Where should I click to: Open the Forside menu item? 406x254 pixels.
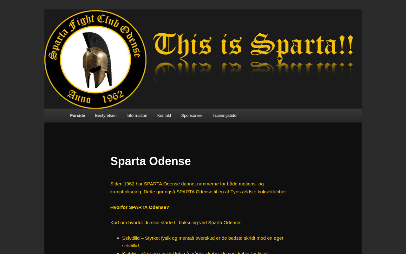point(77,116)
